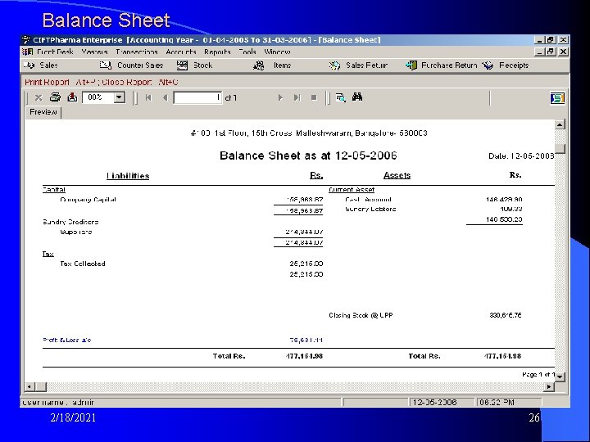Click the Sundry Debtors row
Screen dimensions: 590x442
pos(370,209)
